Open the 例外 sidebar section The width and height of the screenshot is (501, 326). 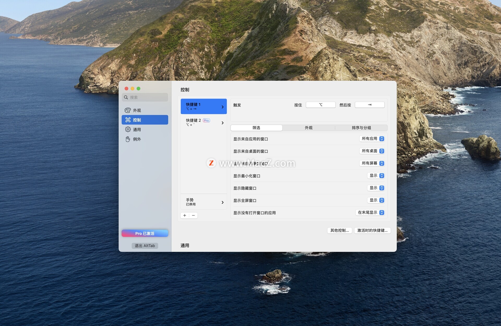145,139
